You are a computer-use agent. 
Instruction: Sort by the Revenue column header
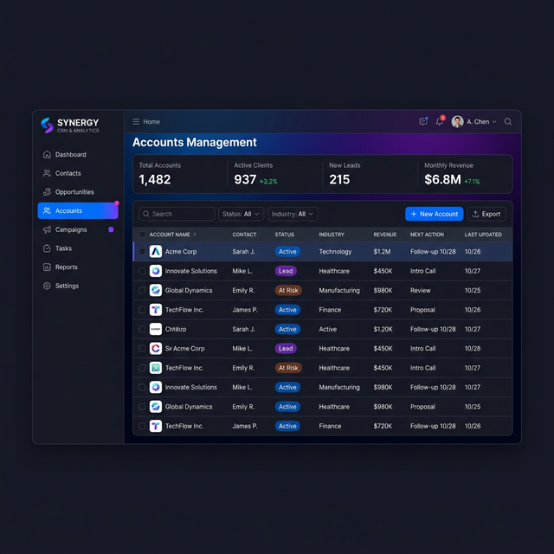(384, 235)
